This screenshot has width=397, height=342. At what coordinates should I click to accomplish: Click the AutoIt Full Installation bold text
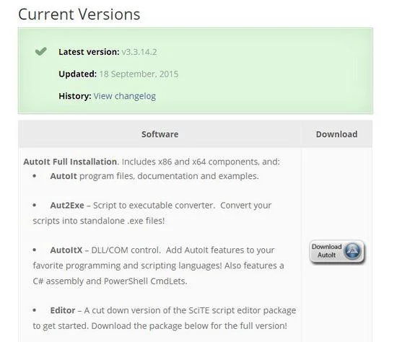coord(70,162)
